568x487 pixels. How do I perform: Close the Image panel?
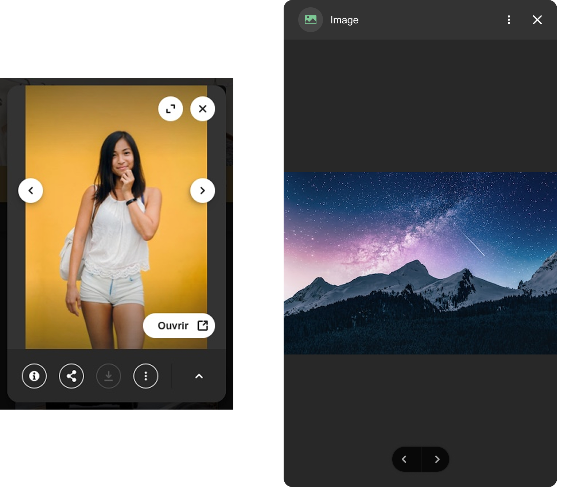(537, 20)
